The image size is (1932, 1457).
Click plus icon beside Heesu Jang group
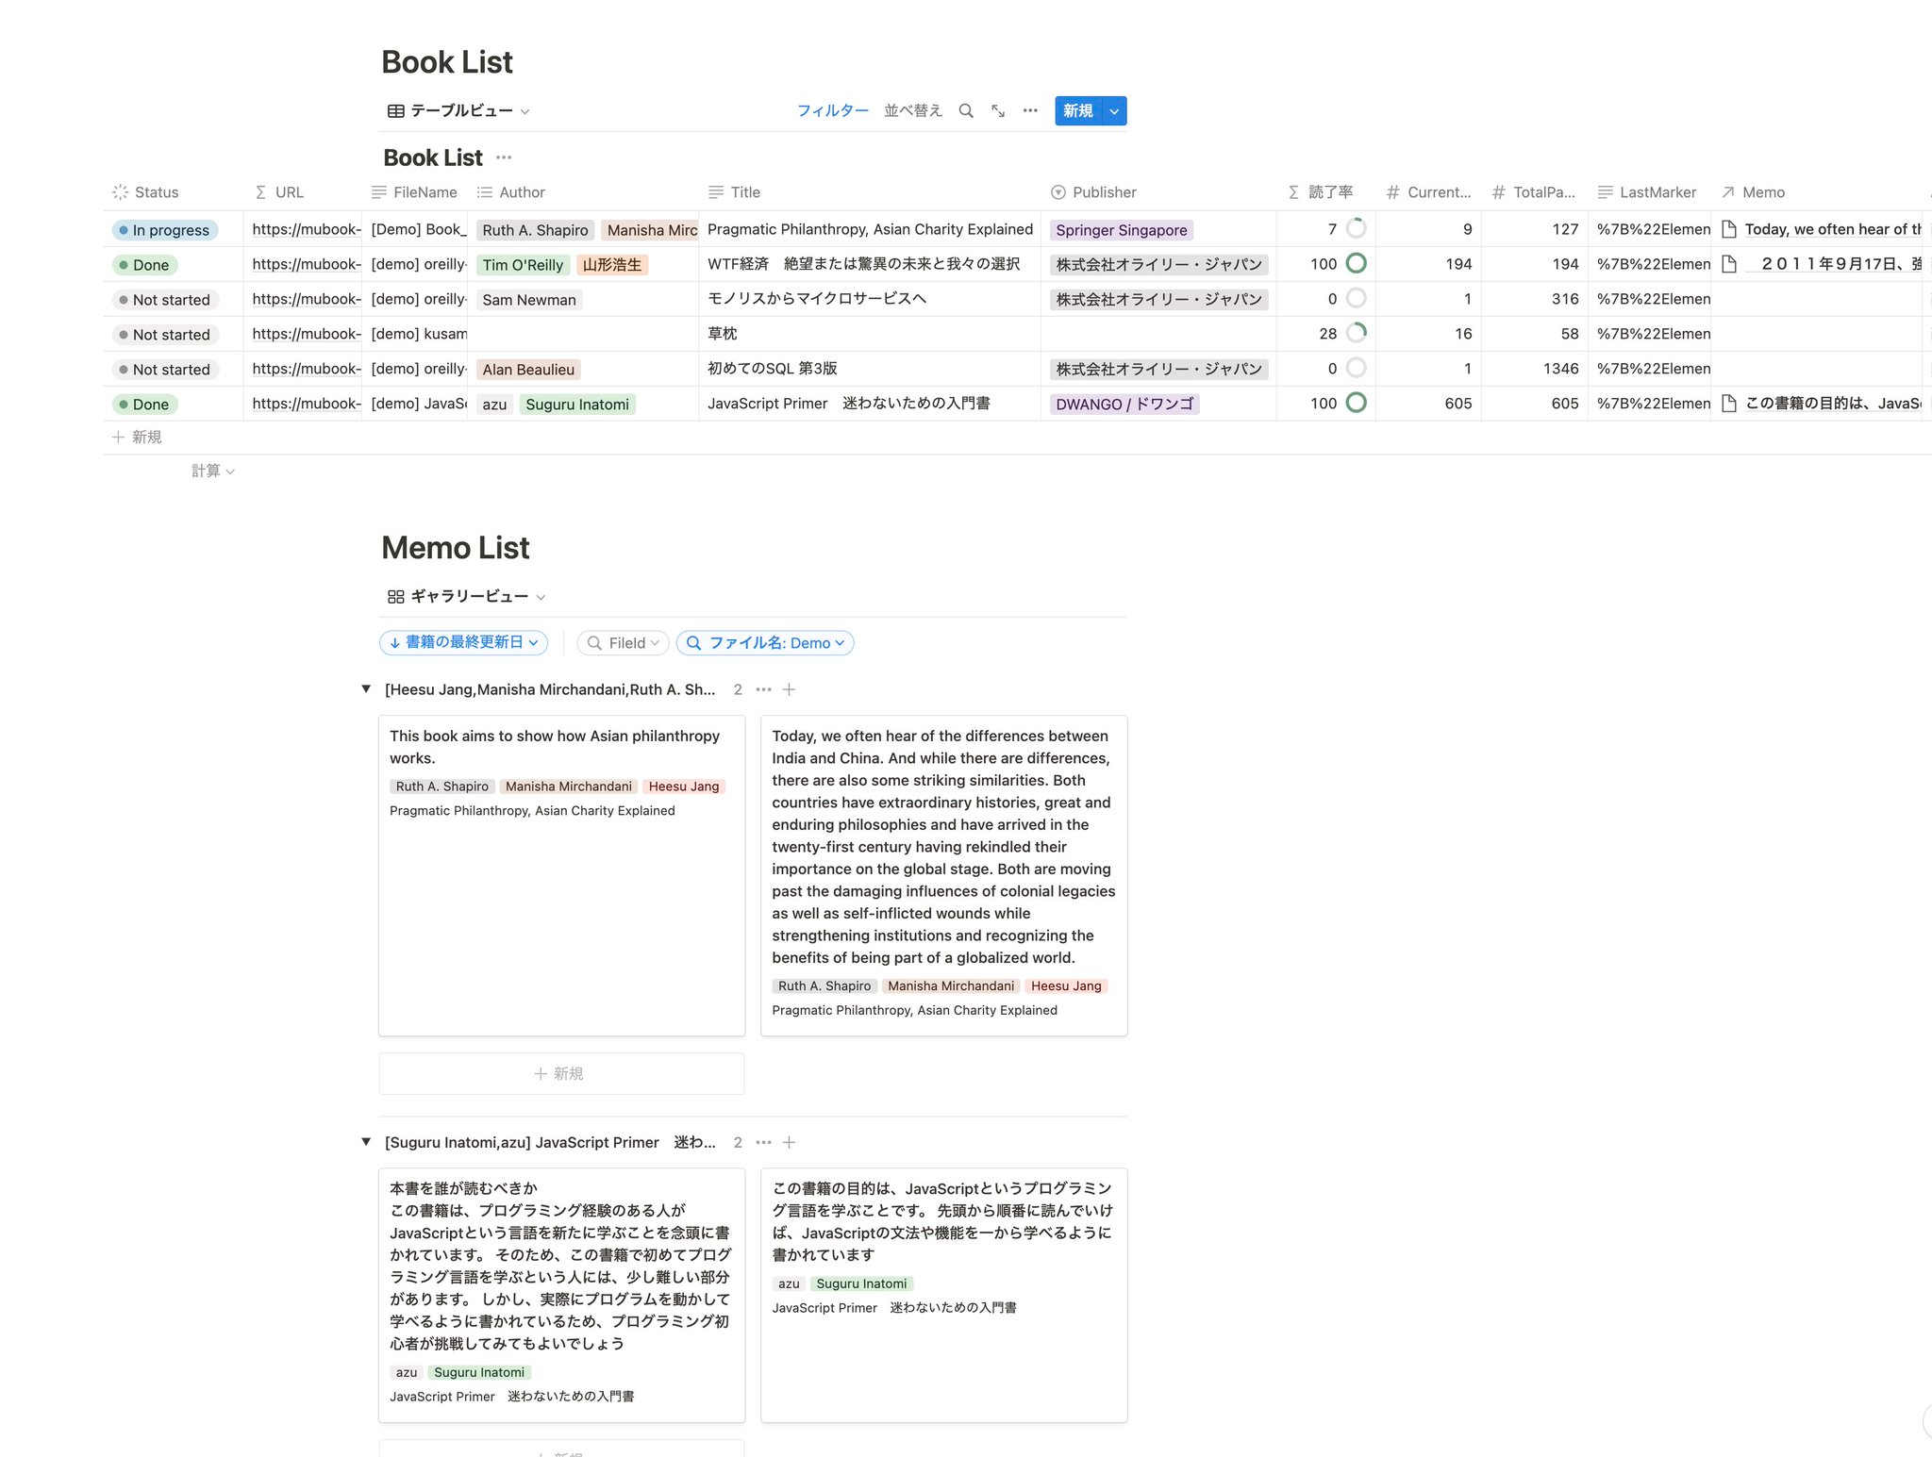coord(790,689)
